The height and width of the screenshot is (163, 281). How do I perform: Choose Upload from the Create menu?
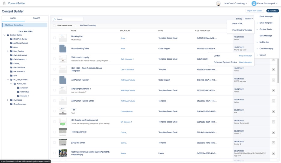click(263, 55)
